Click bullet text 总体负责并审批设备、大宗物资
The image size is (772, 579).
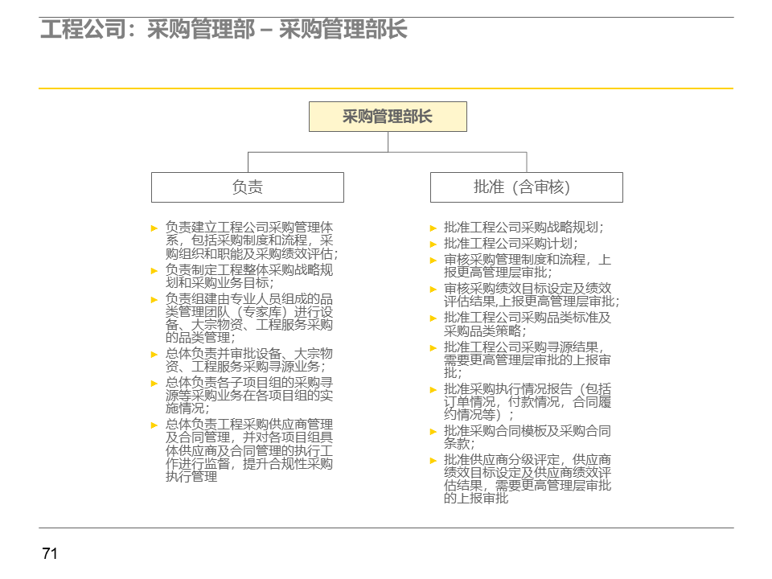249,360
